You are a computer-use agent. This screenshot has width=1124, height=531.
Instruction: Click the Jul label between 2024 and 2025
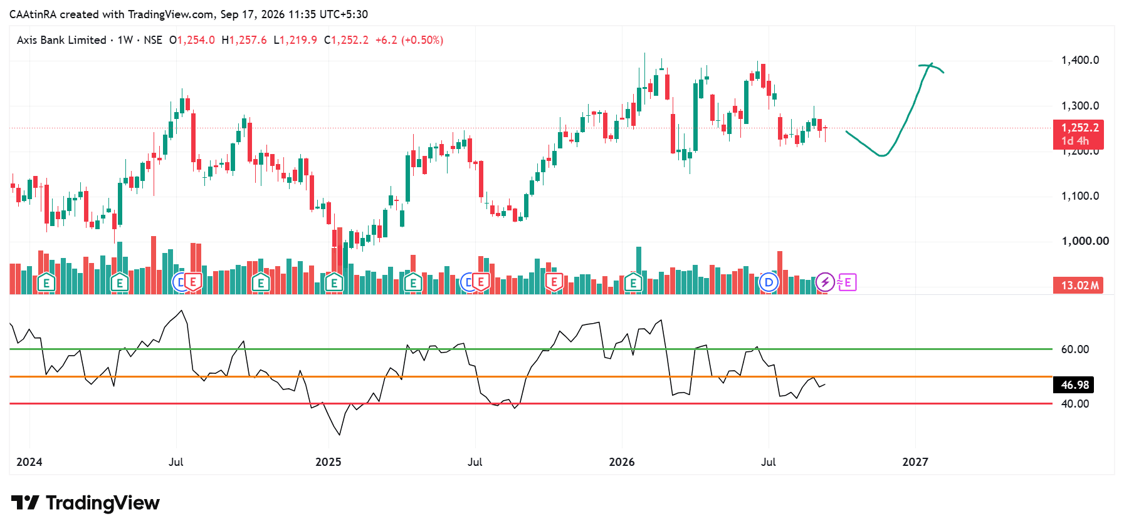(x=176, y=462)
